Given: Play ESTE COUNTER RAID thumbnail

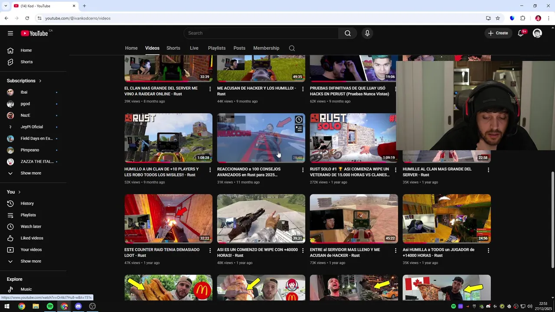Looking at the screenshot, I should (x=168, y=218).
